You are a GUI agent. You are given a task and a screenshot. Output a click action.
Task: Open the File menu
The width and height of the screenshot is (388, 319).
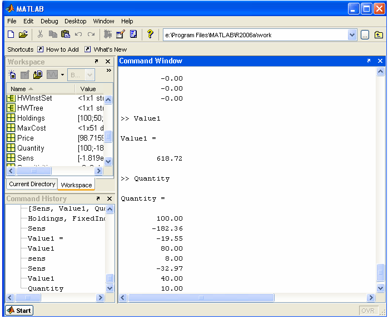coord(12,21)
